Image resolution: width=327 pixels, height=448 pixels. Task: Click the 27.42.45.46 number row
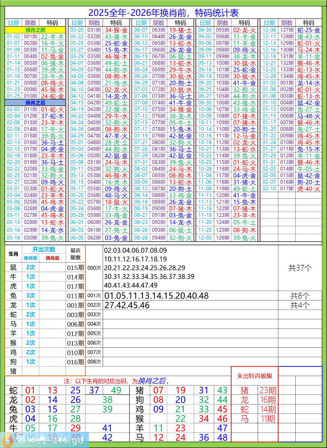(127, 305)
